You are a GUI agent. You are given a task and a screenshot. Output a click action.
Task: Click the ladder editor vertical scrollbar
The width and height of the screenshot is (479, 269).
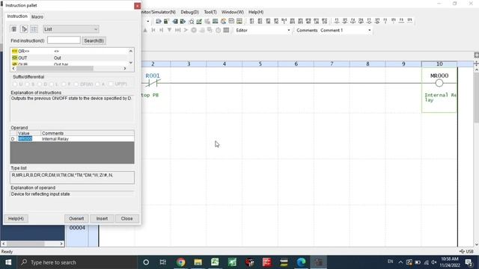click(476, 98)
